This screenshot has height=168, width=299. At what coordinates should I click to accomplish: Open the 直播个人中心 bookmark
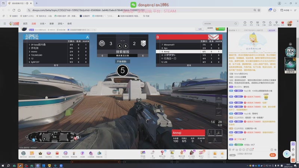point(27,16)
